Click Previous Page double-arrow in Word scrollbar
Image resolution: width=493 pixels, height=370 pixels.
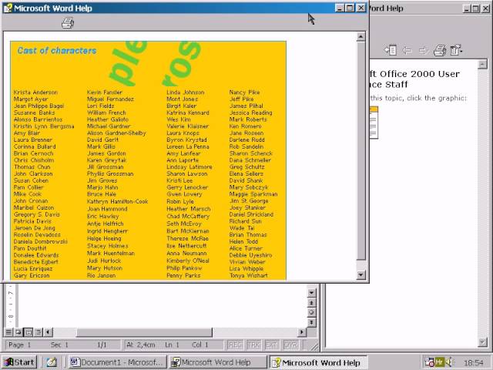coord(311,303)
